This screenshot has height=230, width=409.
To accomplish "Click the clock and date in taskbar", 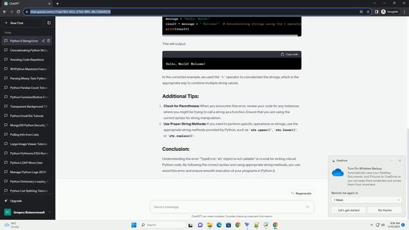I will 394,225.
